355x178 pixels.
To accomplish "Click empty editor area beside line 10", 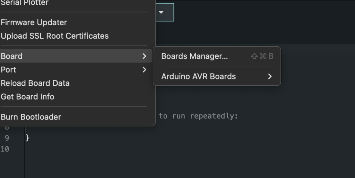I will 181,149.
